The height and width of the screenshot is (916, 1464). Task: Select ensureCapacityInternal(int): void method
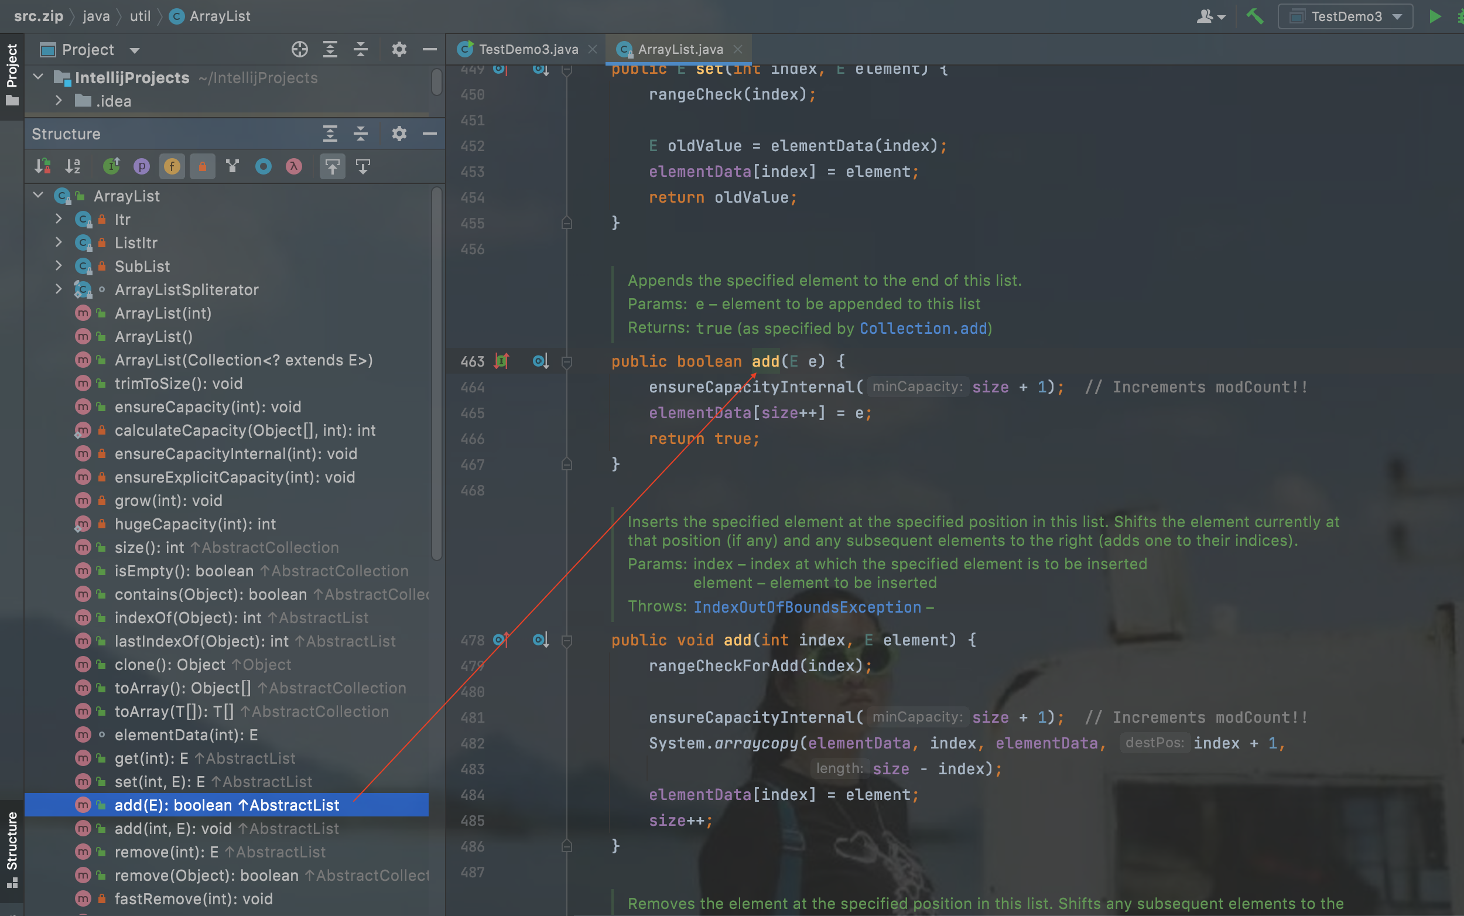coord(227,454)
